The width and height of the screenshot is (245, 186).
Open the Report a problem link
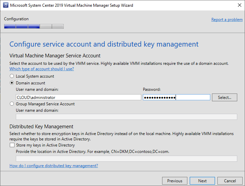(x=227, y=20)
